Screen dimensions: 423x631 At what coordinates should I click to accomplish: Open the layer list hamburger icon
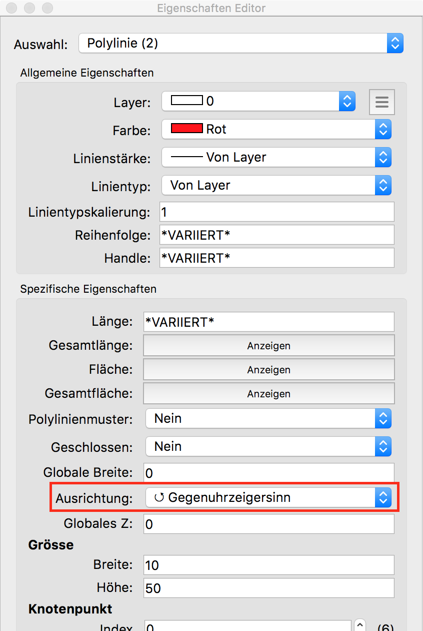pos(381,102)
